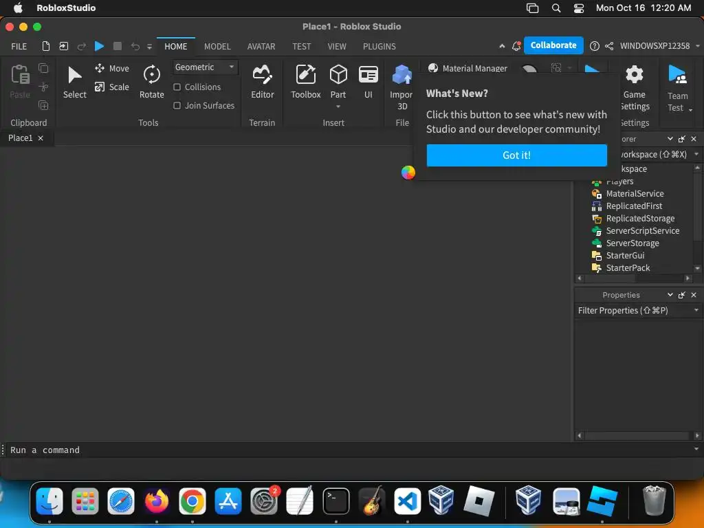Open Spotlight search in macOS menu bar
The height and width of the screenshot is (528, 704).
(555, 8)
